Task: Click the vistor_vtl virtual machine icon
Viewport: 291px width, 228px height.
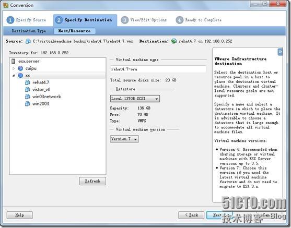Action: [x=28, y=90]
